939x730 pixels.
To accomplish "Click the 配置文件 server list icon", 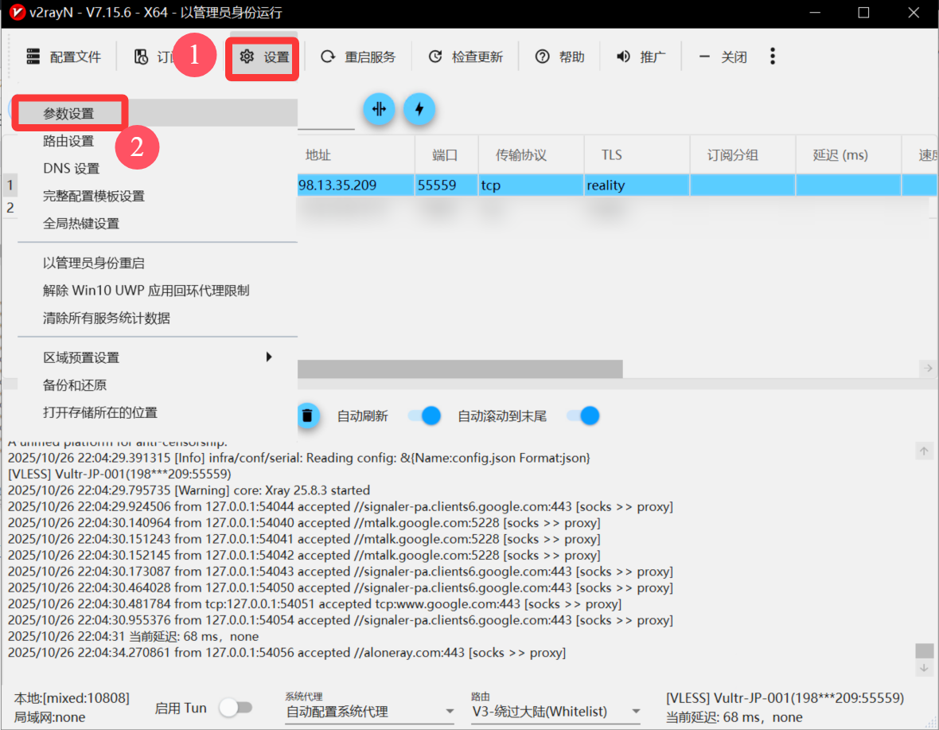I will 33,57.
